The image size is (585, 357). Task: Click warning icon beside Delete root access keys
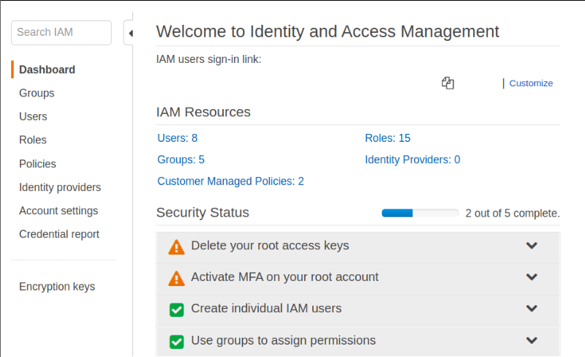click(176, 247)
